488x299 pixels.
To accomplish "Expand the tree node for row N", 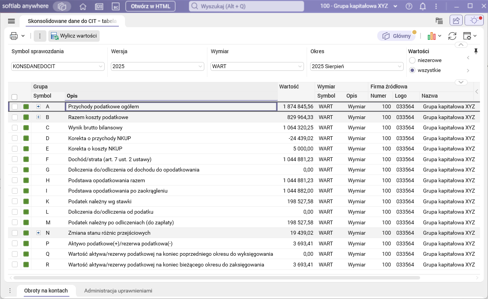I will click(38, 233).
